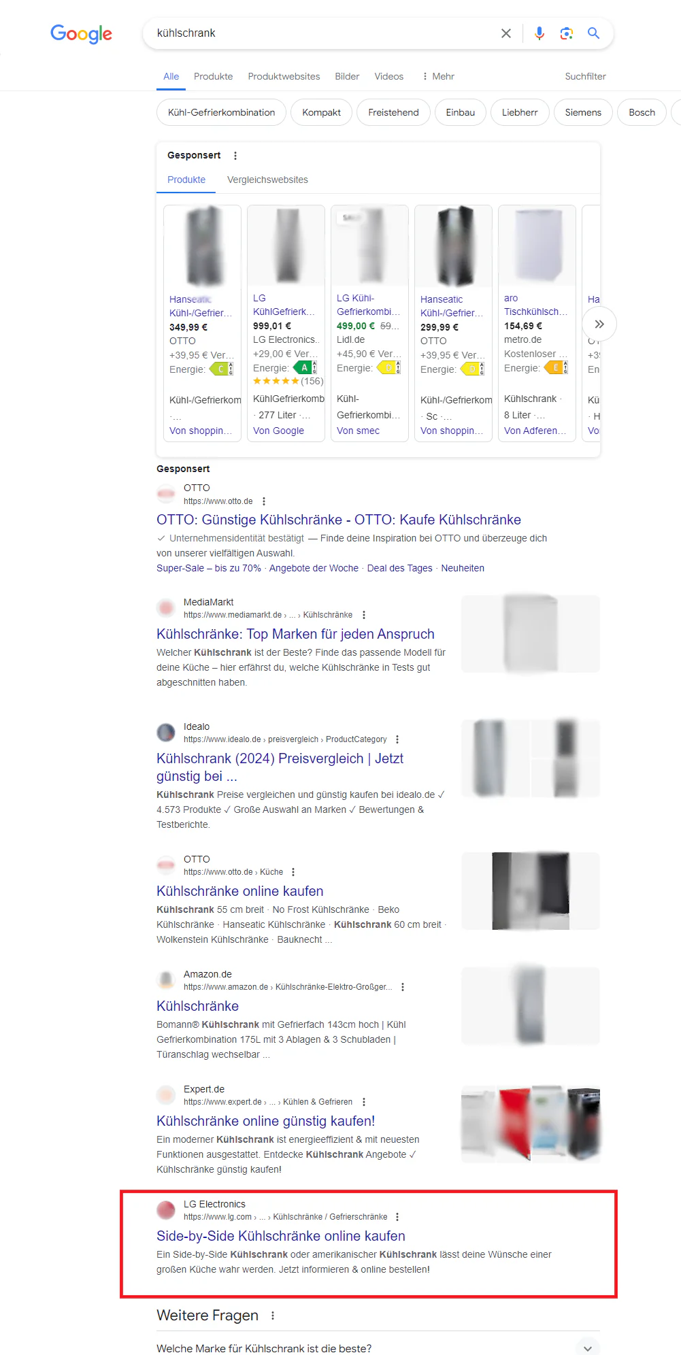Select the Alle tab
The height and width of the screenshot is (1355, 681).
(x=171, y=76)
